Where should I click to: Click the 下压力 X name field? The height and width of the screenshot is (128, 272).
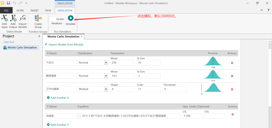pyautogui.click(x=61, y=63)
